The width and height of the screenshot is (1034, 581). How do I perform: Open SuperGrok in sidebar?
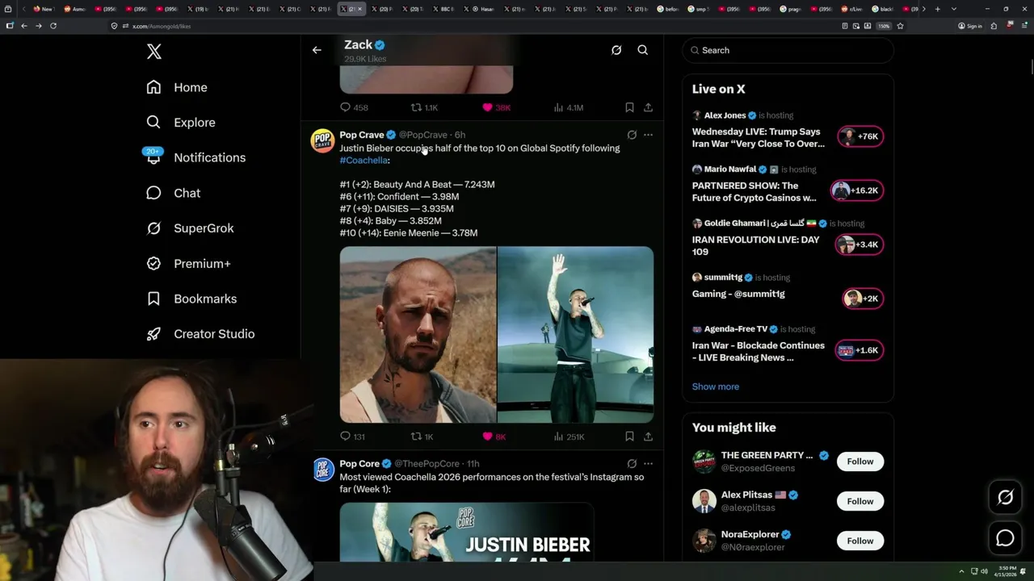coord(190,228)
